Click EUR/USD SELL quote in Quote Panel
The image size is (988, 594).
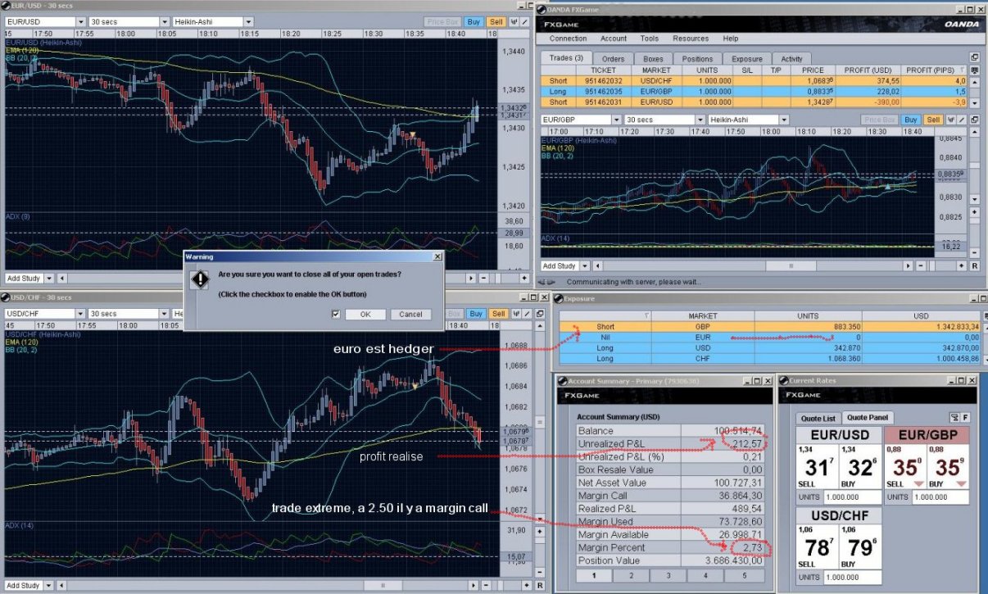point(818,466)
